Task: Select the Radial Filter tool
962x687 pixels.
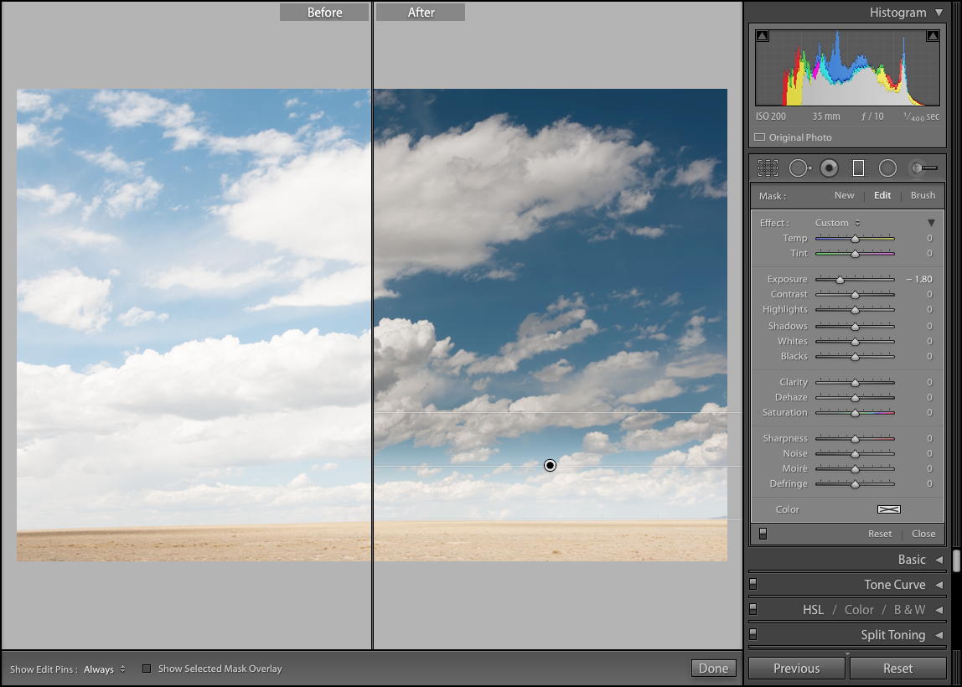Action: pos(887,168)
